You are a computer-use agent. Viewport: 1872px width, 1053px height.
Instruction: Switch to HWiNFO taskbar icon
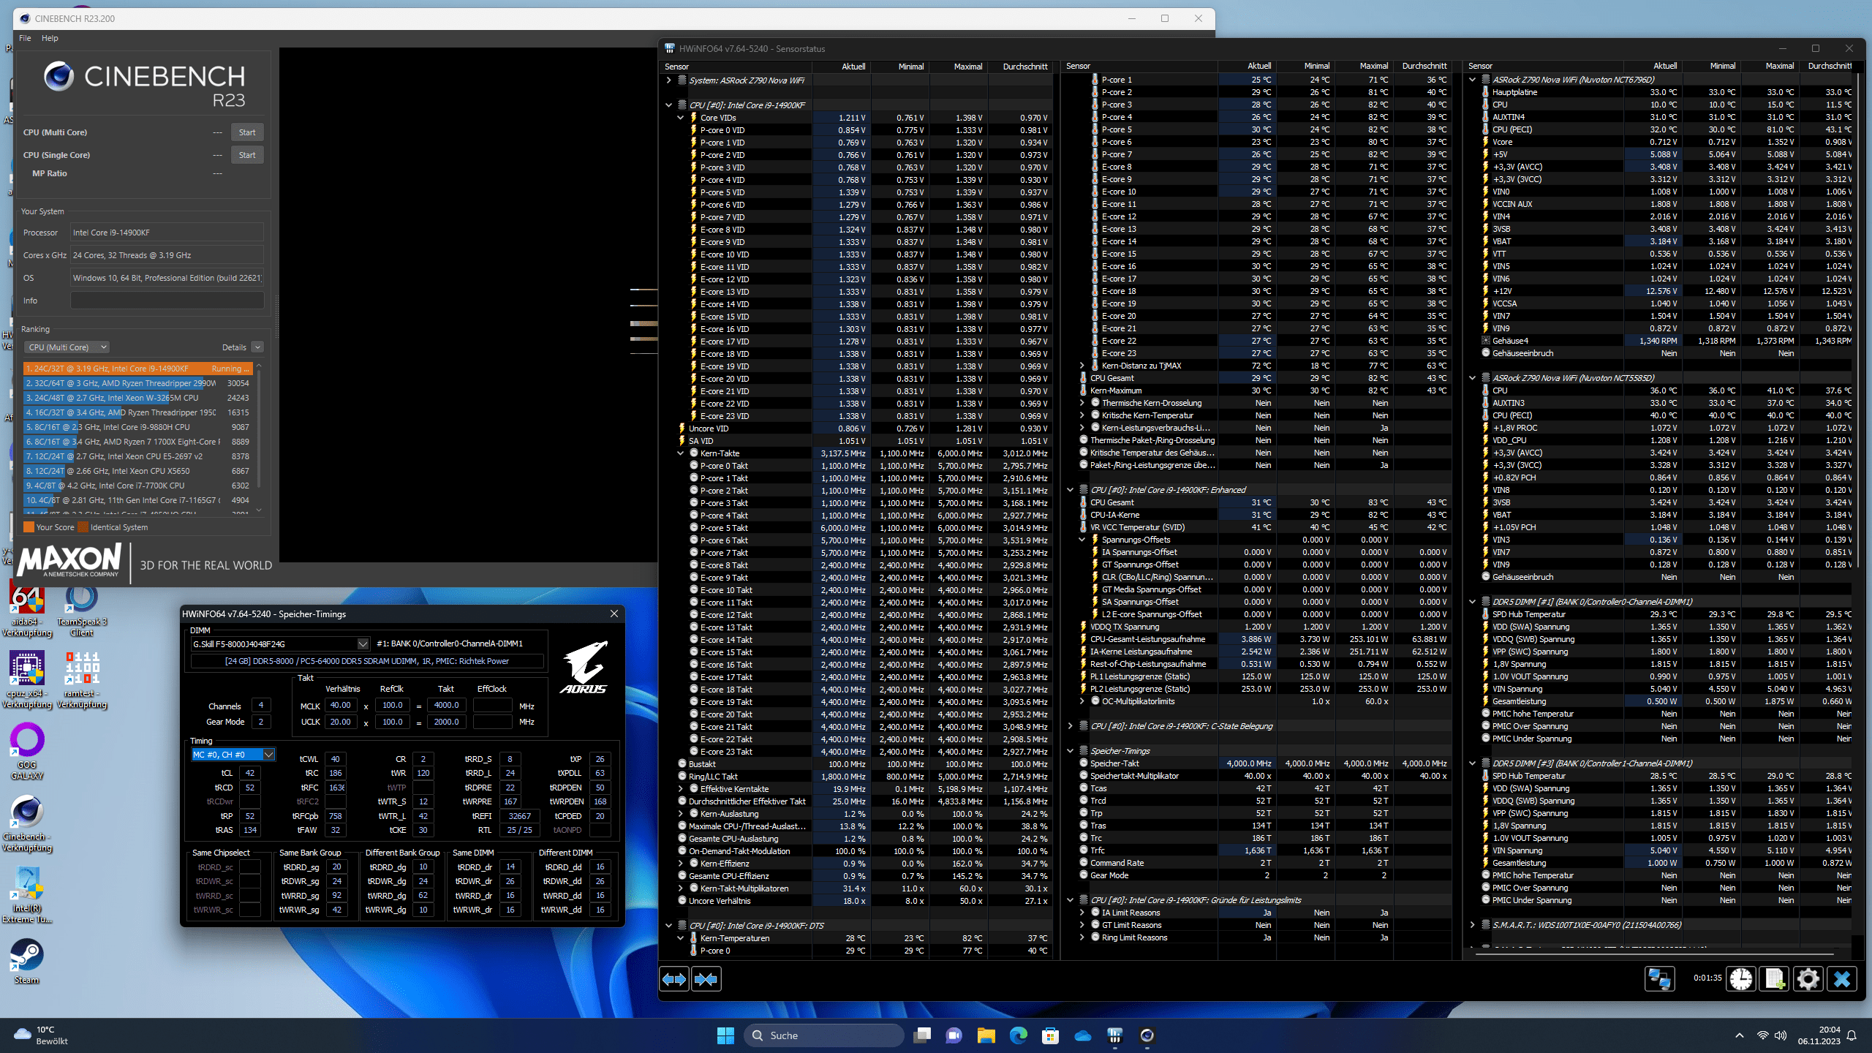1114,1035
